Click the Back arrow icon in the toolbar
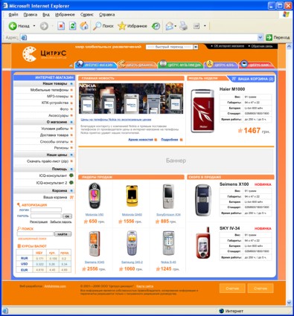The width and height of the screenshot is (294, 316). point(13,26)
